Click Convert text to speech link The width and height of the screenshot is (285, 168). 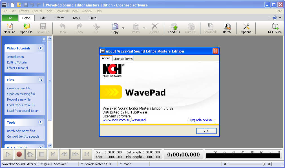click(x=23, y=137)
